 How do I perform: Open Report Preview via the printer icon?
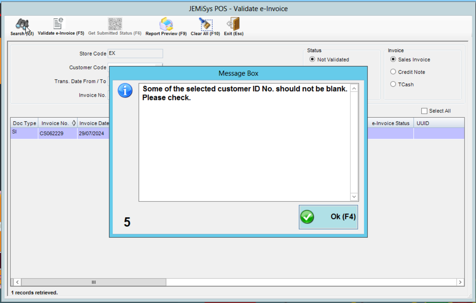(x=166, y=24)
